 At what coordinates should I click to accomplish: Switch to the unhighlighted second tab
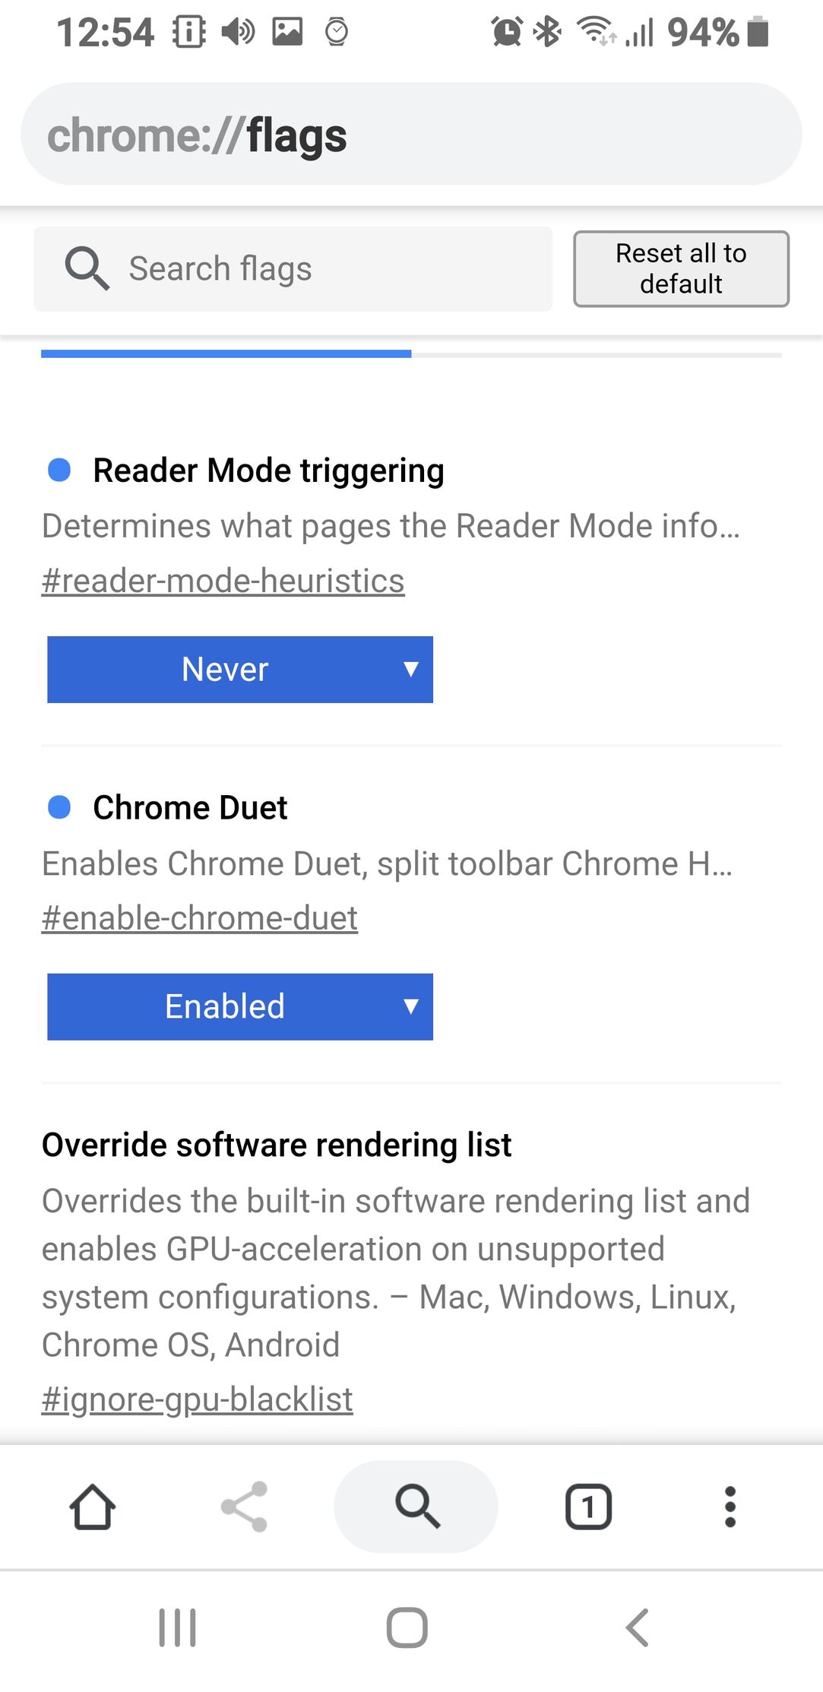click(597, 354)
